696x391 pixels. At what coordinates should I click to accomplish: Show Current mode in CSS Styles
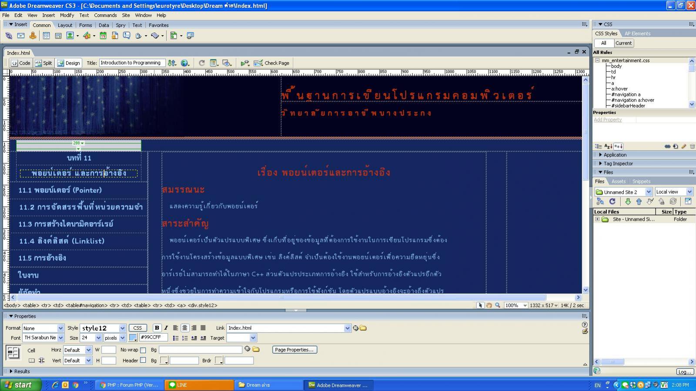tap(623, 43)
